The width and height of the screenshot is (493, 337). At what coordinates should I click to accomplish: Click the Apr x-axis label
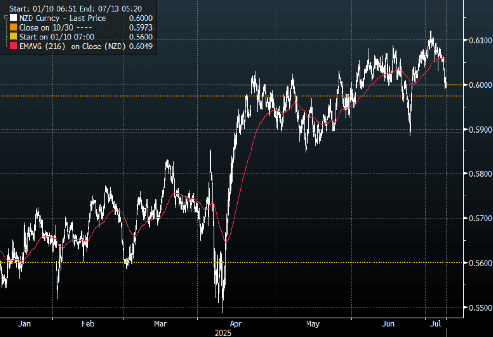tap(235, 323)
